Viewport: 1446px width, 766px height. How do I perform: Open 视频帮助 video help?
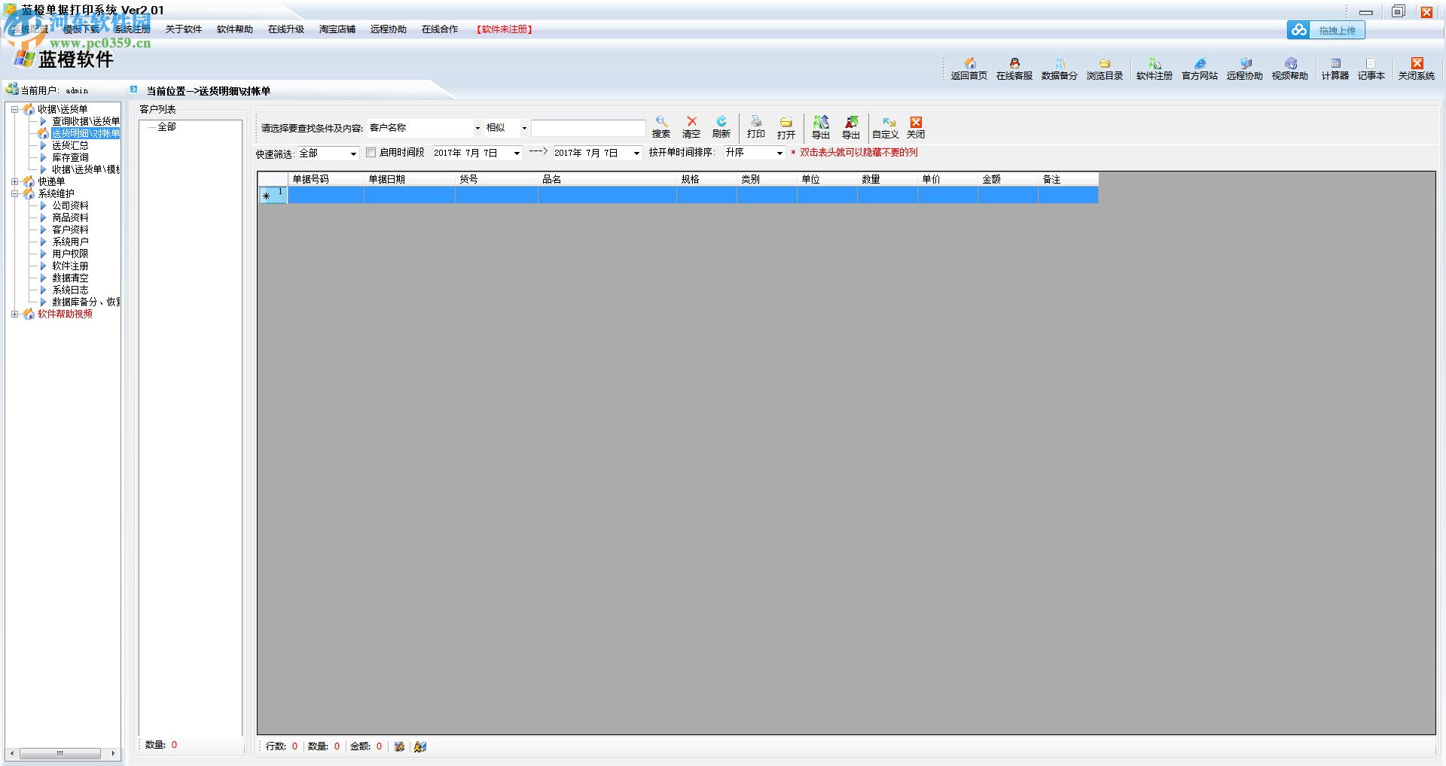pos(1289,68)
